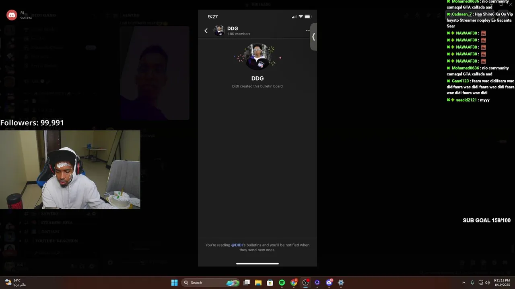
Task: Show hidden system tray icons
Action: pos(463,283)
